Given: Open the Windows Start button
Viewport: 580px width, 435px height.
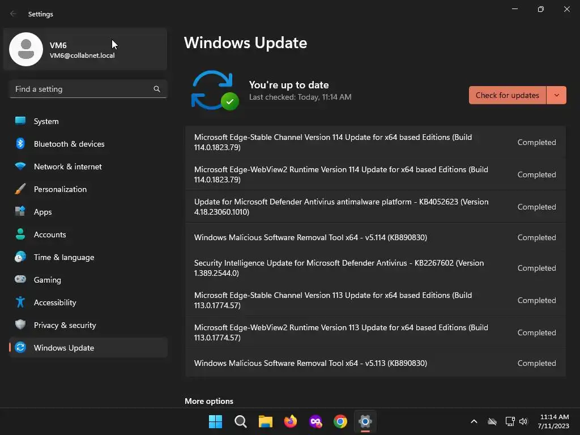Looking at the screenshot, I should click(215, 421).
